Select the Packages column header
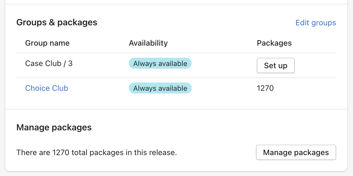This screenshot has height=176, width=353. (274, 43)
